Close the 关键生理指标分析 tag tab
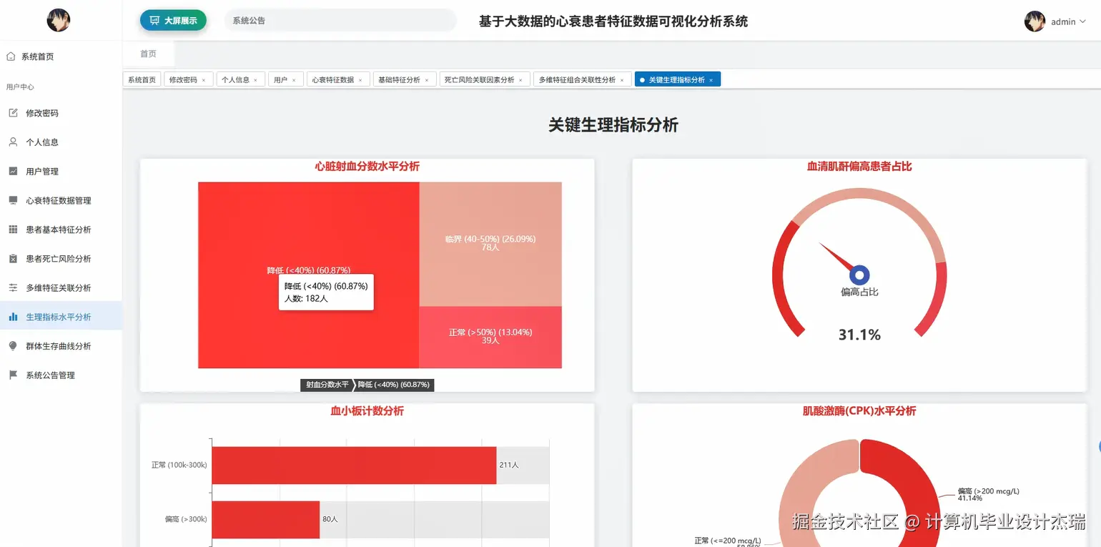 (711, 80)
